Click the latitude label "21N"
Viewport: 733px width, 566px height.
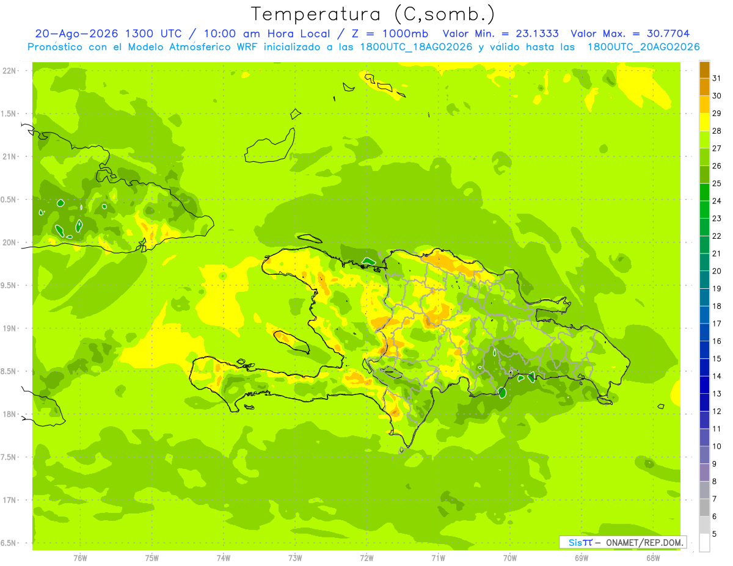(x=10, y=156)
